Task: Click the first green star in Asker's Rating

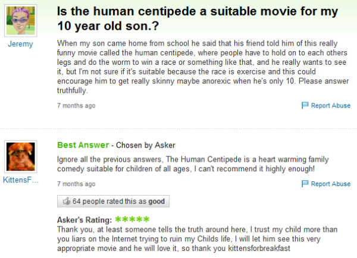Action: [x=119, y=219]
